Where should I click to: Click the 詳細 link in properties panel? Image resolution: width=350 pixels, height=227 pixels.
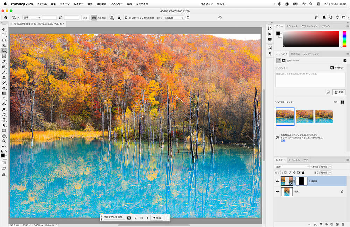point(283,140)
